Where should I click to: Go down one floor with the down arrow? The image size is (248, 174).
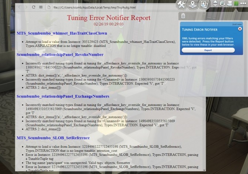216,6
